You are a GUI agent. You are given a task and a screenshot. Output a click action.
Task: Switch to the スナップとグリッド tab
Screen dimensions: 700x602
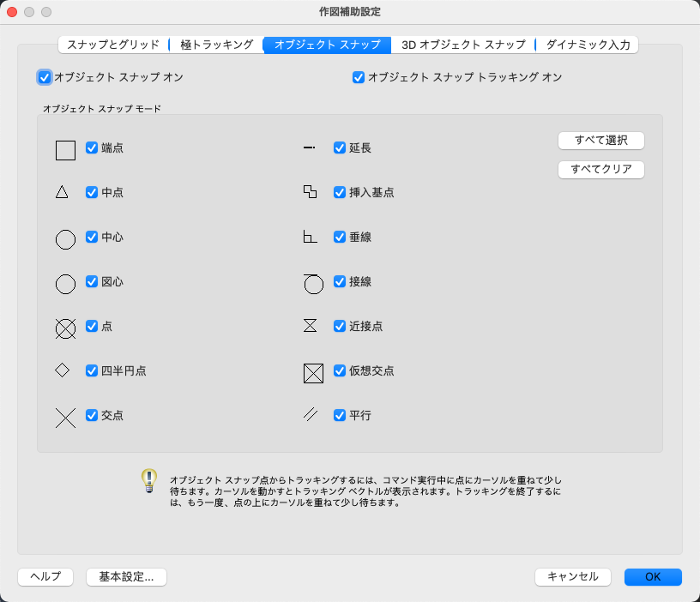coord(113,45)
